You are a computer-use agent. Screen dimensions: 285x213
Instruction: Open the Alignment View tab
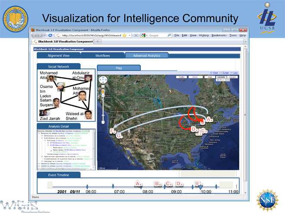point(58,56)
